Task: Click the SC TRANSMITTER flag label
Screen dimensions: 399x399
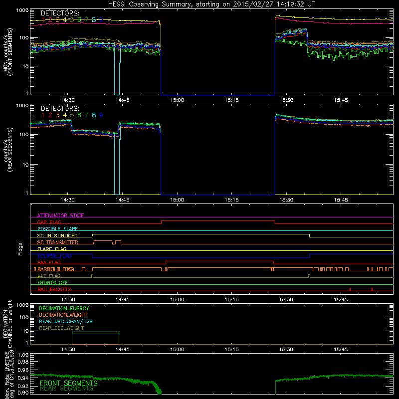Action: [58, 242]
